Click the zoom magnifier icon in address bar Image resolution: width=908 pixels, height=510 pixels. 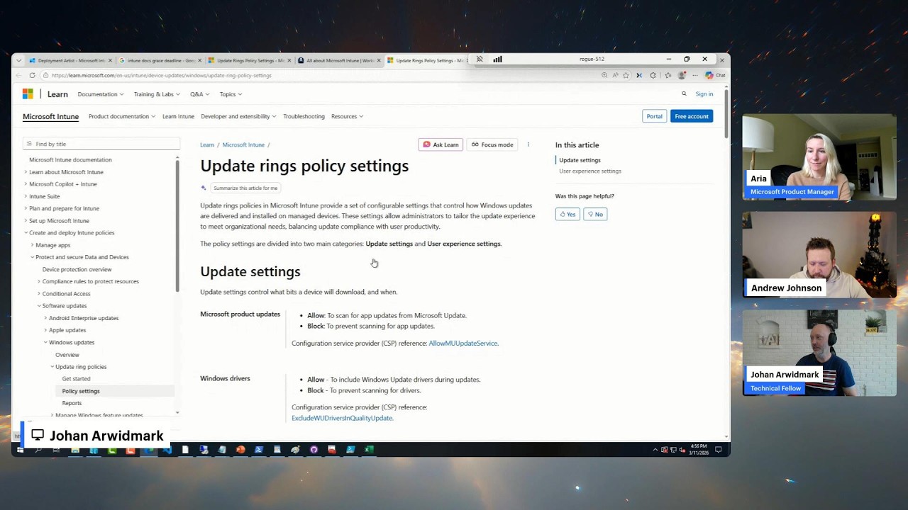coord(604,75)
